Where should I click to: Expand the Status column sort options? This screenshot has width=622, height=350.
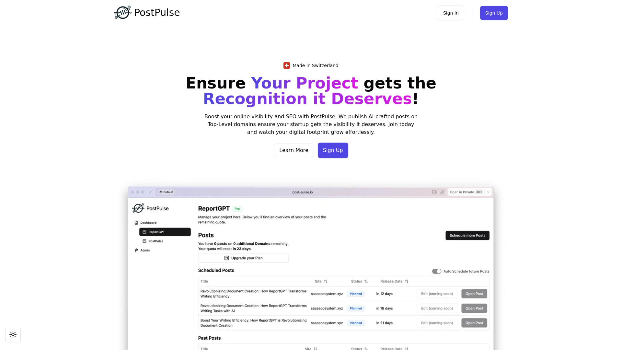click(x=366, y=281)
